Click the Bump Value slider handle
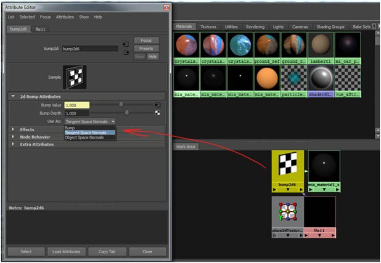The height and width of the screenshot is (263, 381). tap(121, 105)
